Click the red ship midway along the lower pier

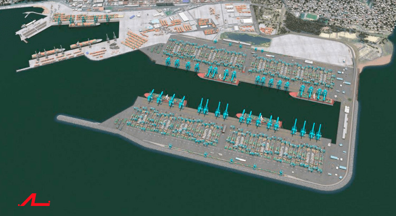tap(259, 120)
